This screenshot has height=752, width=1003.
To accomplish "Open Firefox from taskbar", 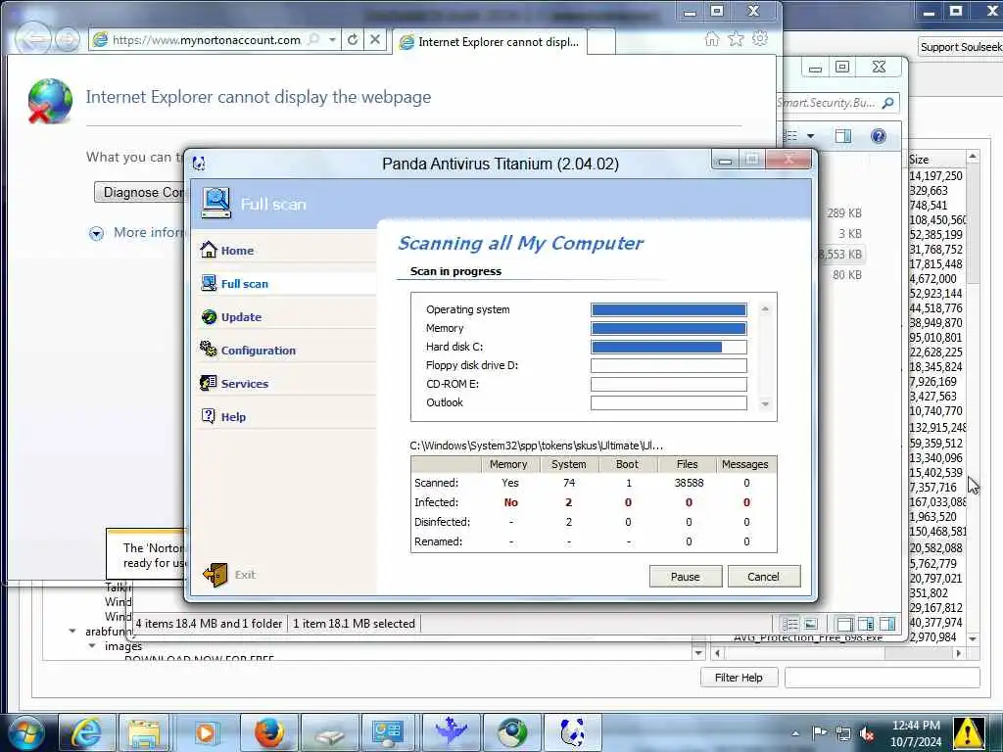I will point(268,732).
